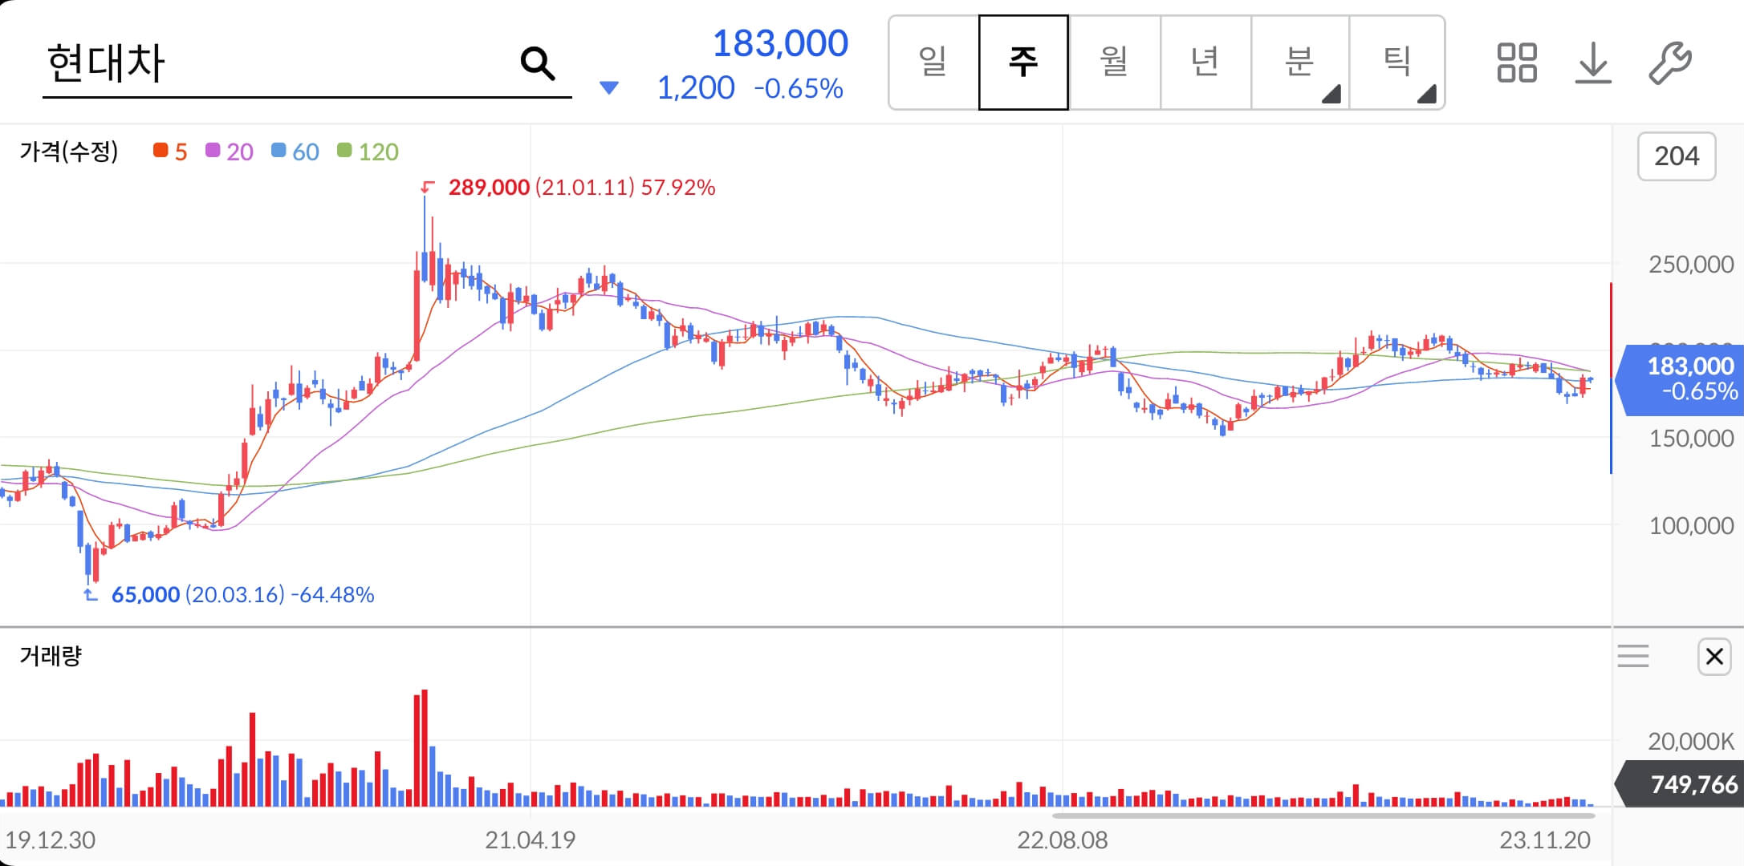Switch to the 월 monthly tab

pyautogui.click(x=1114, y=62)
